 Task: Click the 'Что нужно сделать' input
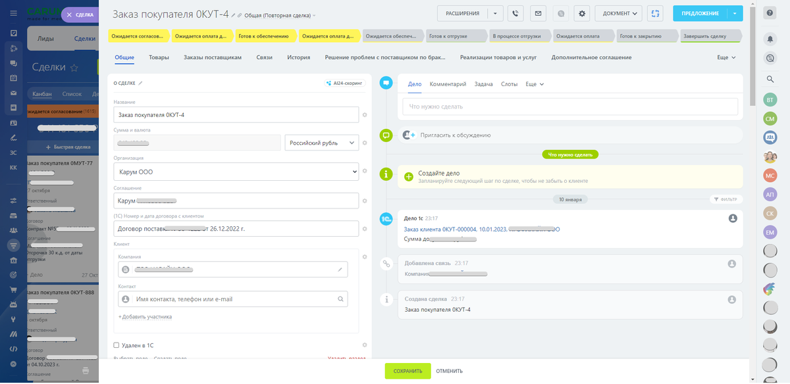[570, 107]
